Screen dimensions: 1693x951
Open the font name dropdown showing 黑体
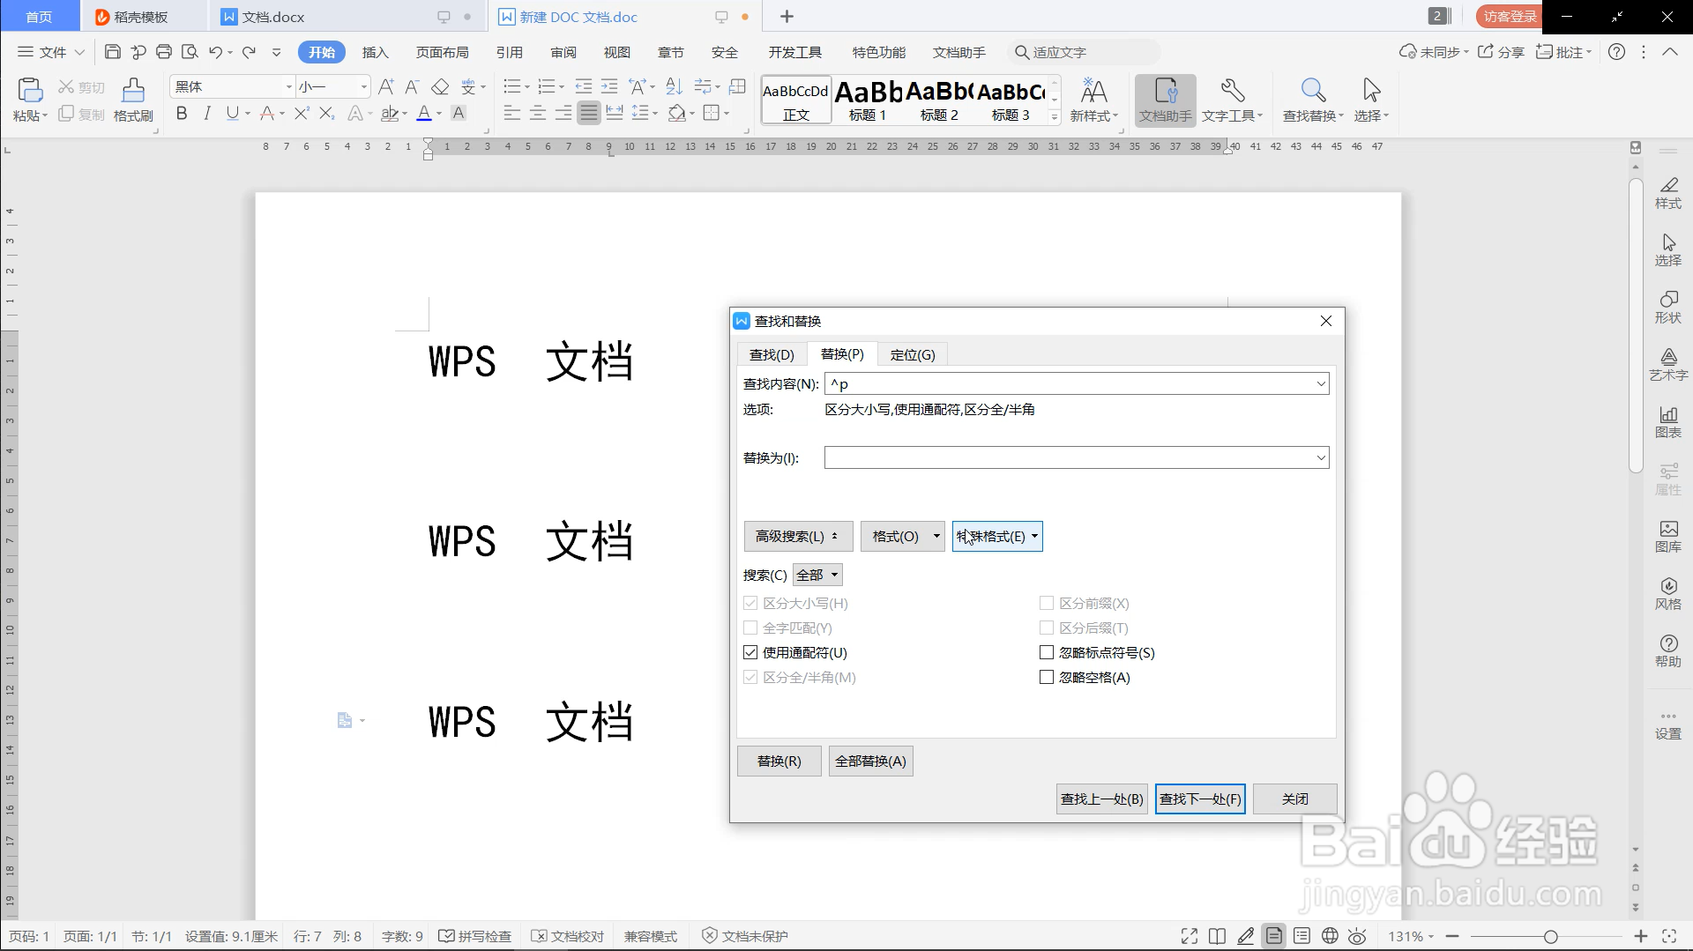point(287,86)
